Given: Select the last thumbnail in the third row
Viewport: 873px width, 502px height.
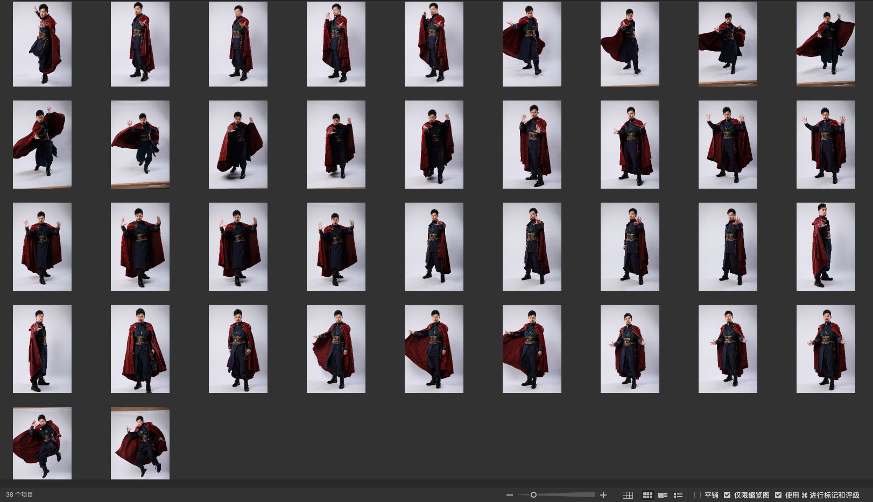Looking at the screenshot, I should tap(826, 246).
